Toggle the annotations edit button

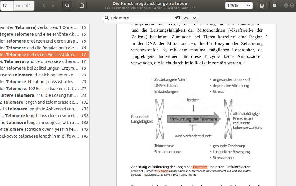[82, 6]
